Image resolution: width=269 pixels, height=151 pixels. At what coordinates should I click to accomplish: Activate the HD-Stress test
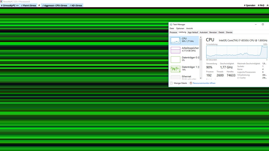point(75,5)
